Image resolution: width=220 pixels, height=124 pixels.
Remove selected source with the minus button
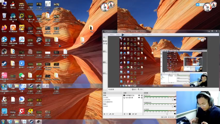[127, 114]
